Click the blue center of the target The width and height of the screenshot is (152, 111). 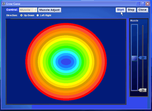(66, 62)
